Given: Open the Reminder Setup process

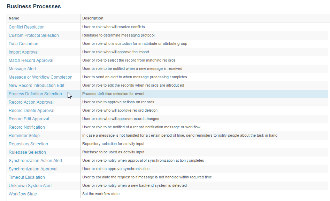Looking at the screenshot, I should [24, 136].
